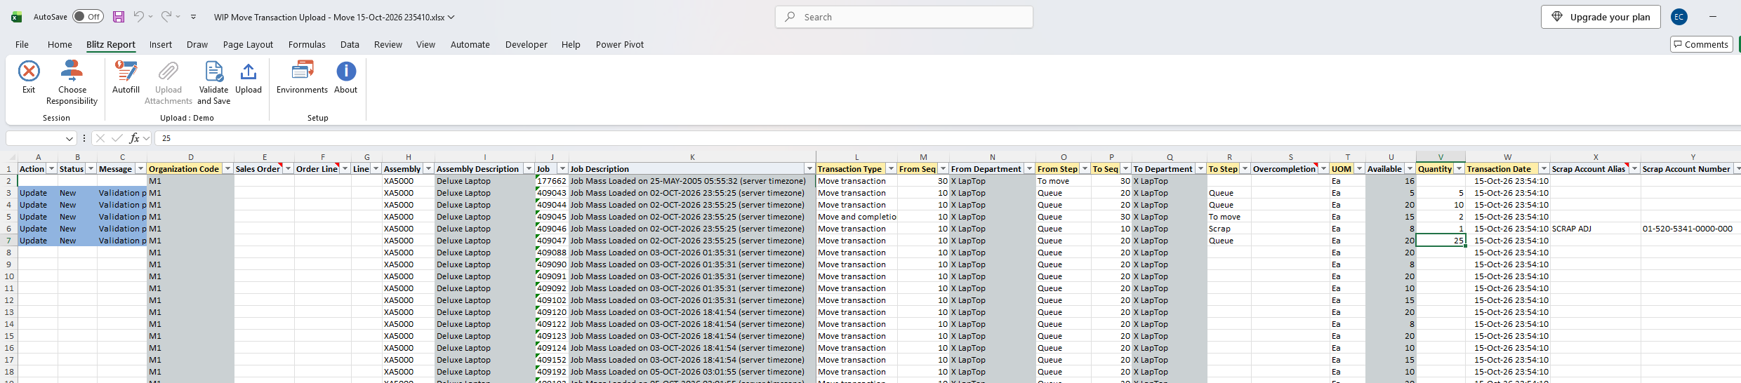Open the About info icon
This screenshot has height=383, width=1741.
point(346,71)
